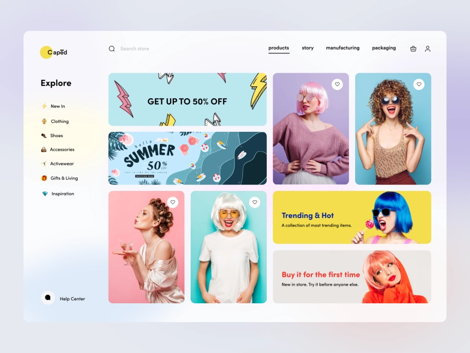This screenshot has height=353, width=470.
Task: Open the story page from the navigation
Action: coord(308,48)
